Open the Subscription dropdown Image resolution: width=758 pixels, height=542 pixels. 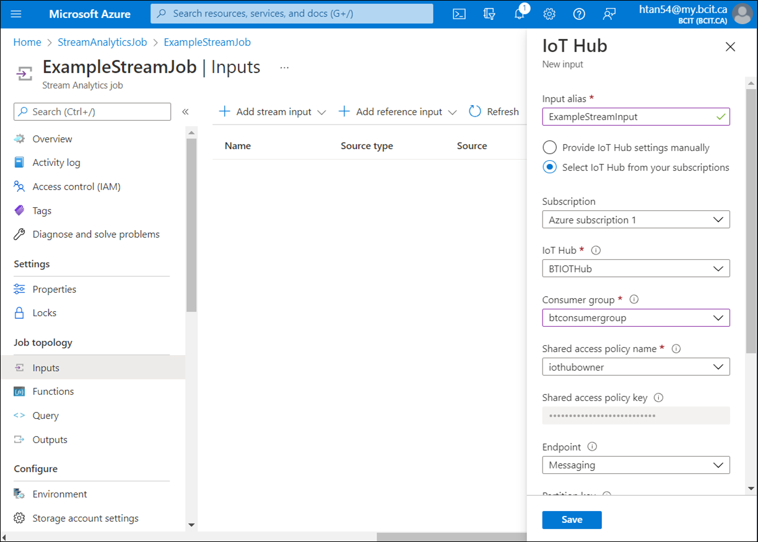point(636,219)
